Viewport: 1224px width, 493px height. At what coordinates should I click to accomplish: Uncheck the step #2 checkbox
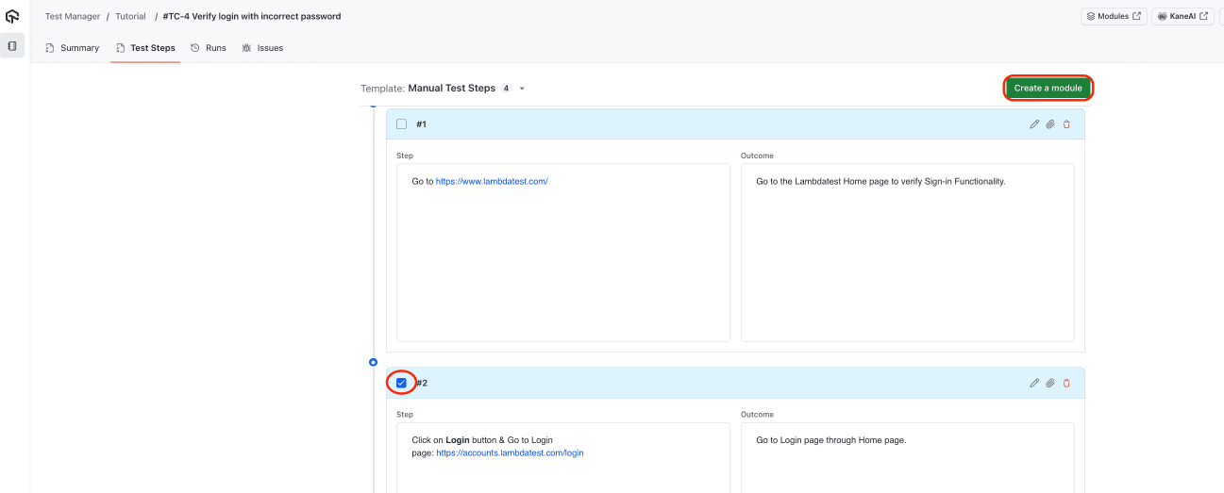(x=401, y=383)
